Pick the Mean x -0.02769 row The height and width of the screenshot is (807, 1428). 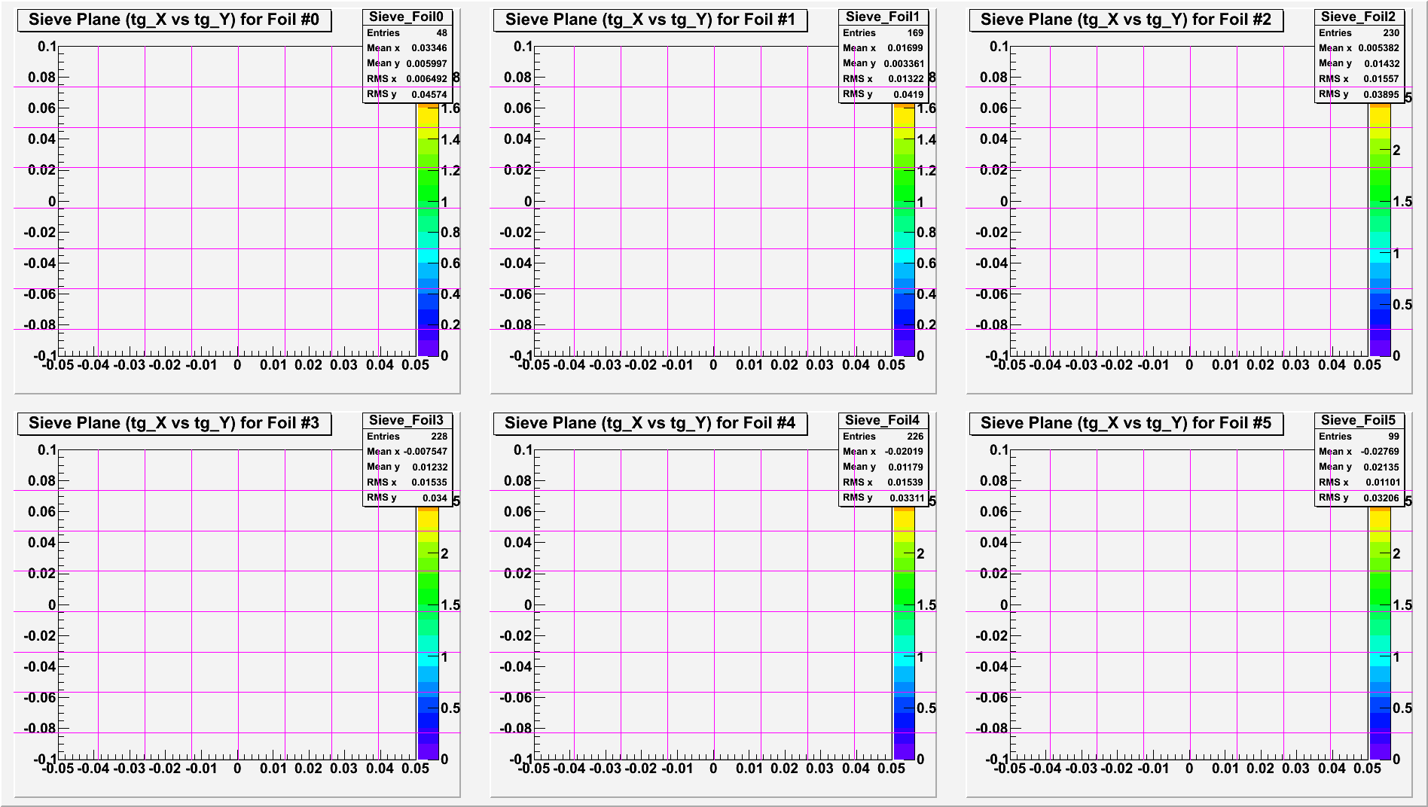[1359, 452]
